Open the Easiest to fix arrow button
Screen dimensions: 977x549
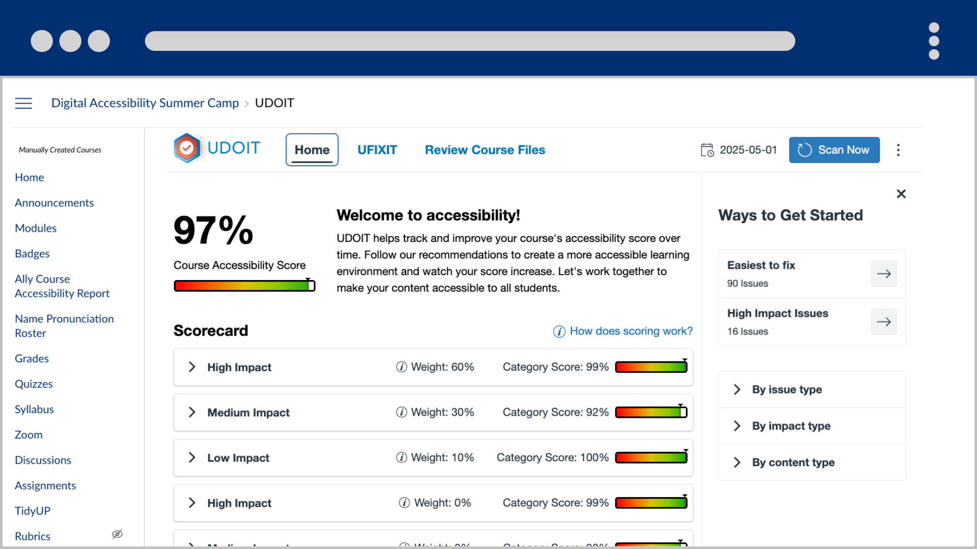(x=884, y=273)
